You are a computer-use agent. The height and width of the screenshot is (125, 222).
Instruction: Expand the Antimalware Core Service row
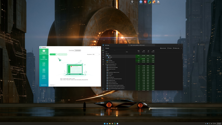[x=106, y=66]
